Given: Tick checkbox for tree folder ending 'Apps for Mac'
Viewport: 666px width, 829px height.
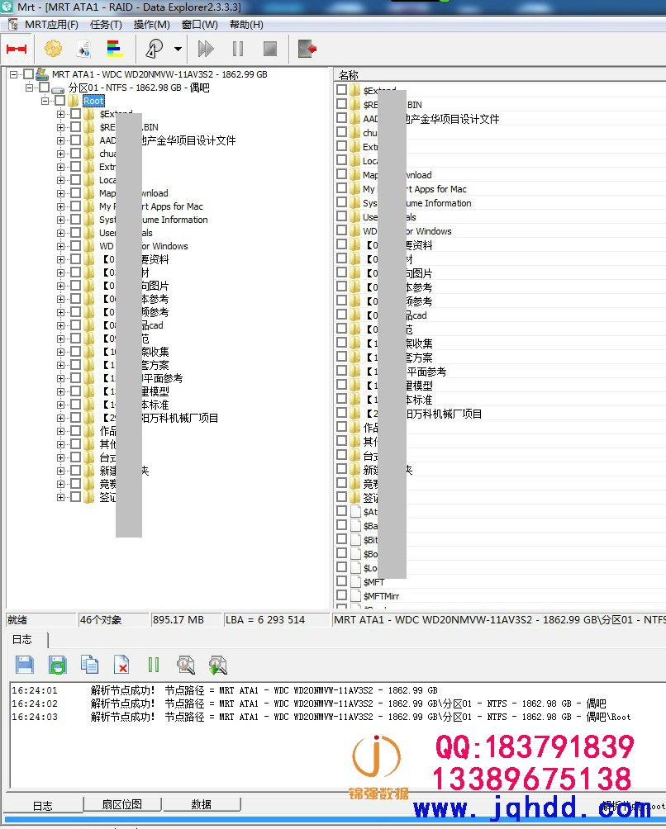Looking at the screenshot, I should pyautogui.click(x=76, y=206).
